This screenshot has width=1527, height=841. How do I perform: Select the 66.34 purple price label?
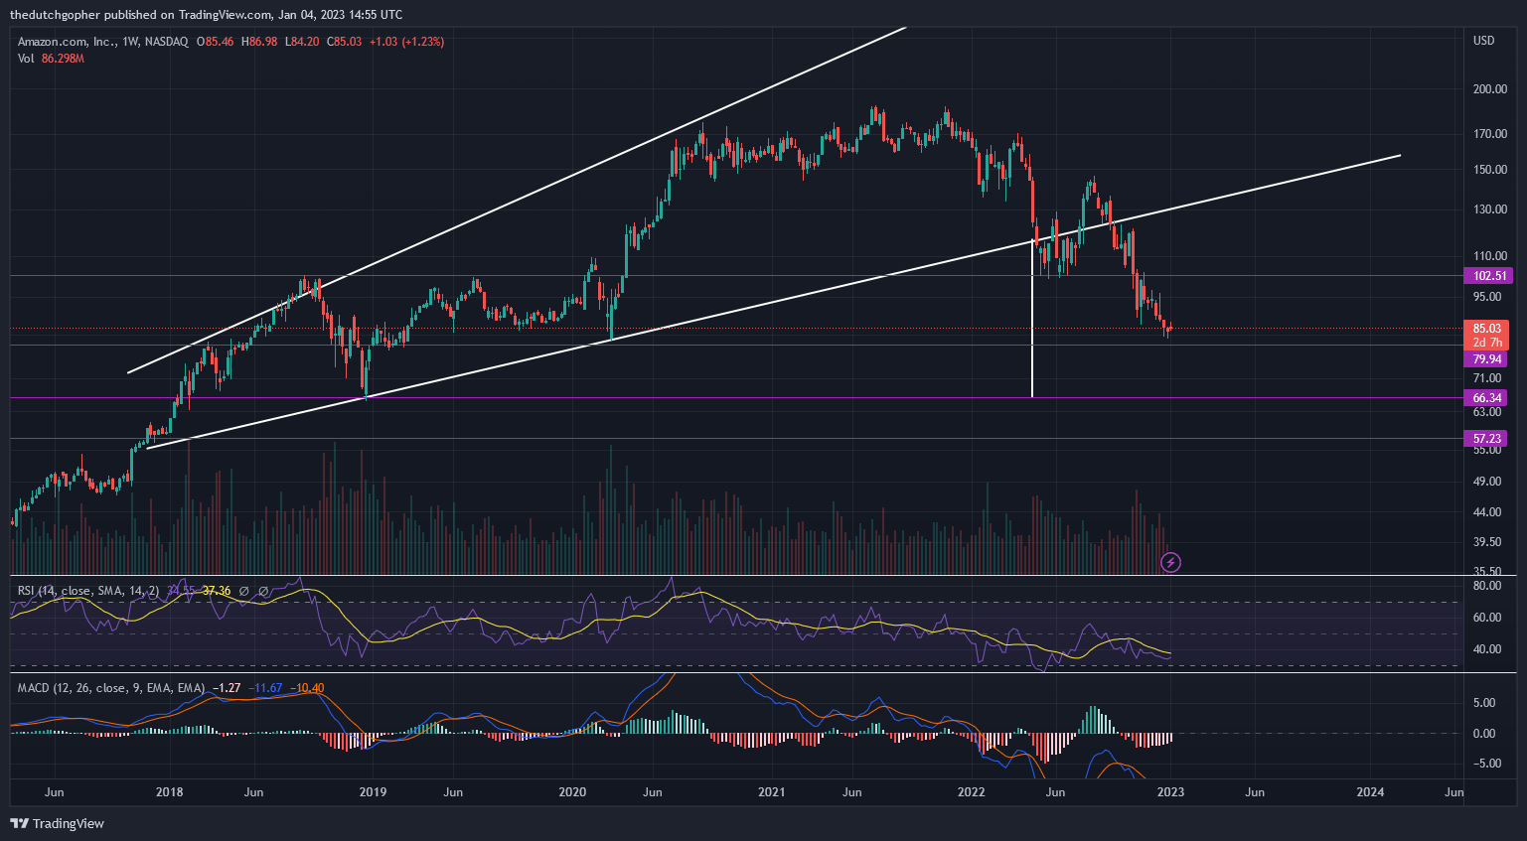click(1486, 398)
